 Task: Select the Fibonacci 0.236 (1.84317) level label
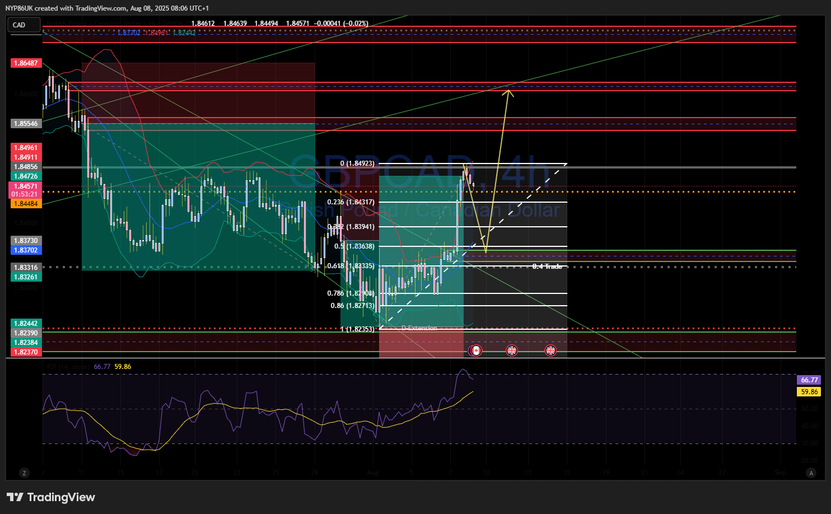[351, 202]
